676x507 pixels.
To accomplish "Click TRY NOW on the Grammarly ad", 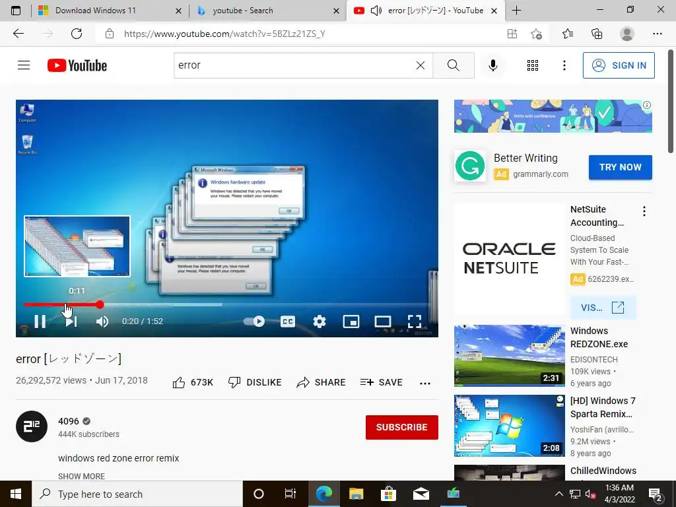I will coord(620,167).
